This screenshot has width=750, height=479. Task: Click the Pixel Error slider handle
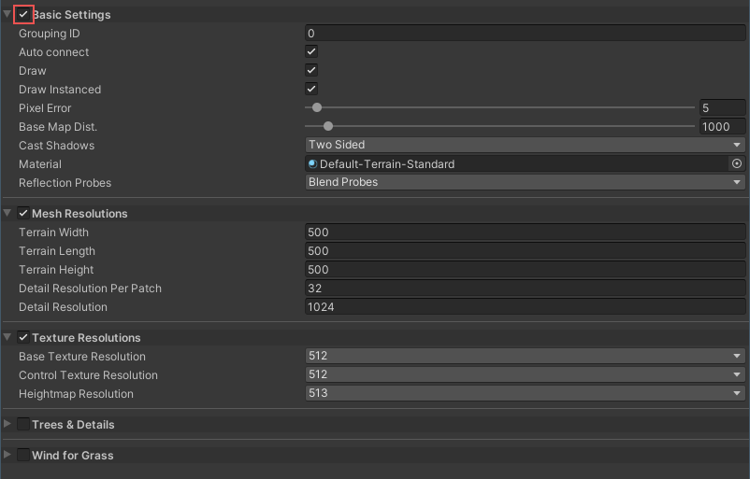(317, 108)
